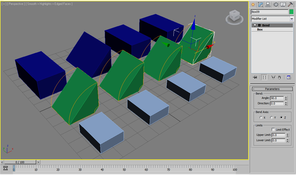Pin the modifier stack
This screenshot has height=175, width=296.
[x=255, y=77]
